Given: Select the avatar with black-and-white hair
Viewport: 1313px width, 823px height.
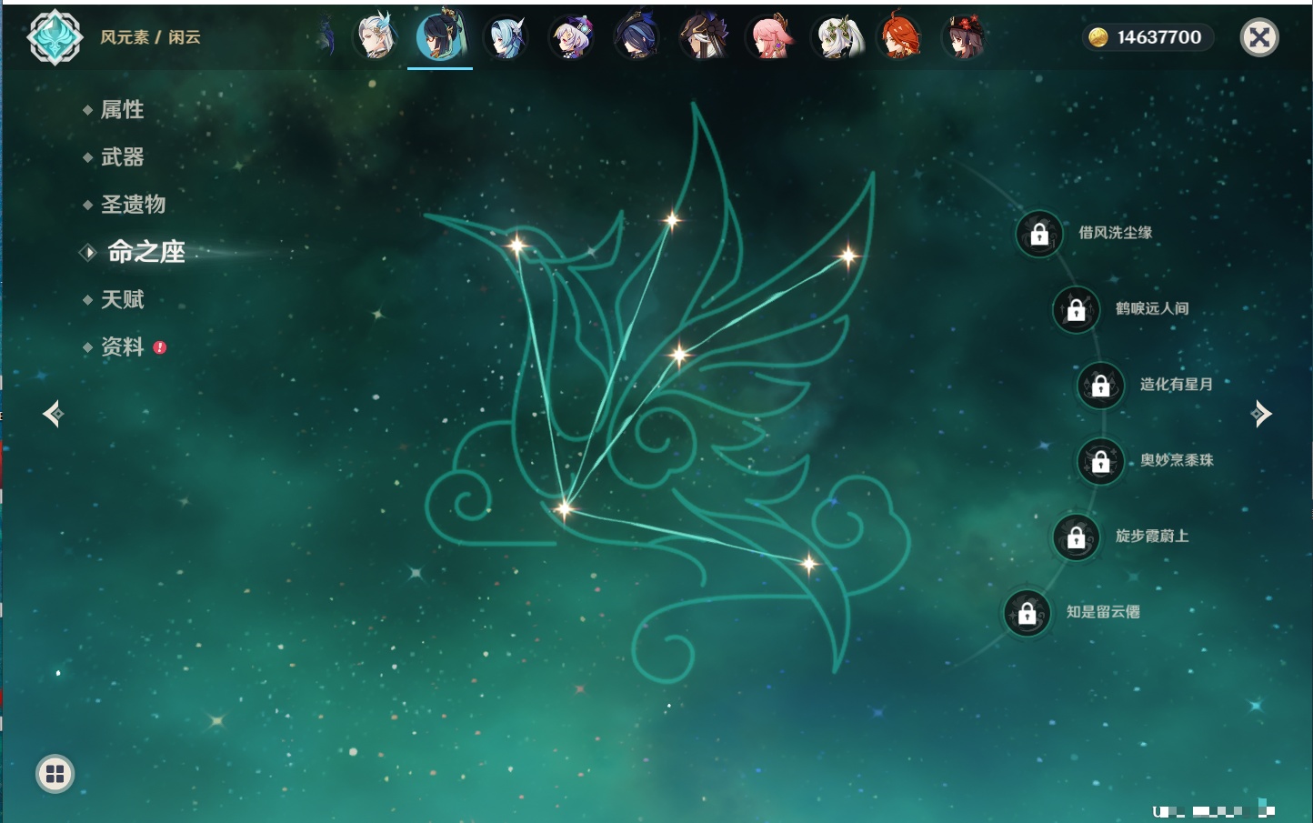Looking at the screenshot, I should tap(704, 38).
